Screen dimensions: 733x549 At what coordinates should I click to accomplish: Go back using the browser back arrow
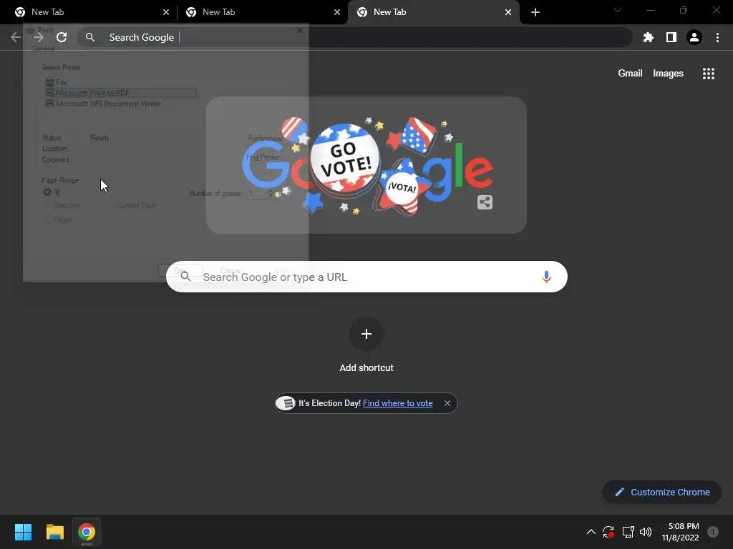pyautogui.click(x=16, y=37)
